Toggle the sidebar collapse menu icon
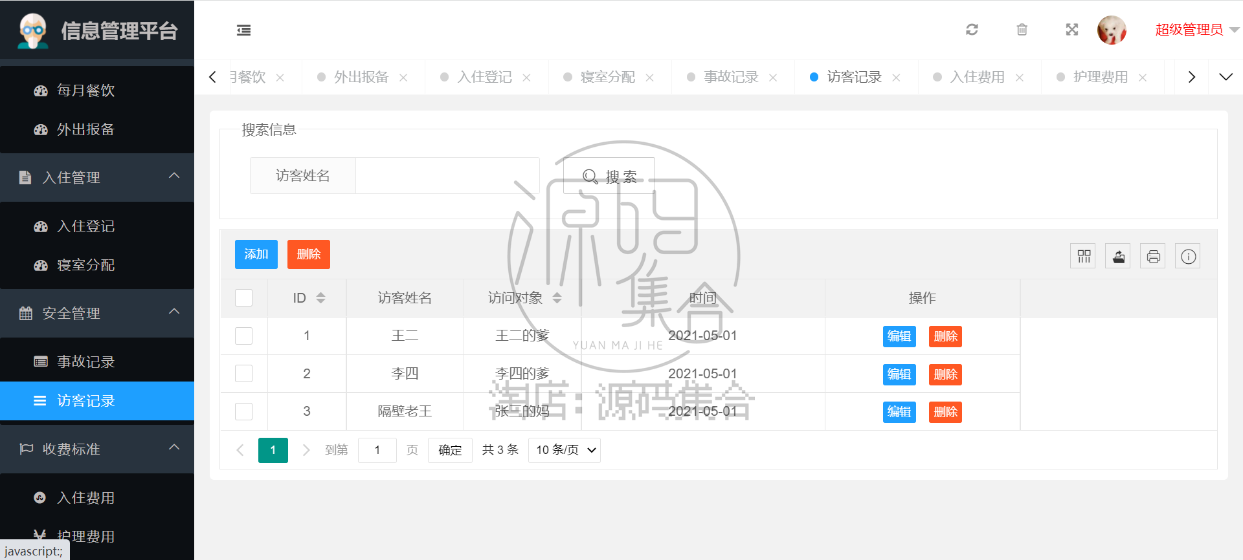 (x=243, y=30)
